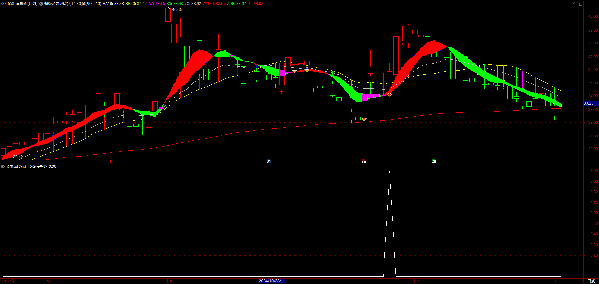Click month 10 on the time axis
599x284 pixels.
(170, 281)
